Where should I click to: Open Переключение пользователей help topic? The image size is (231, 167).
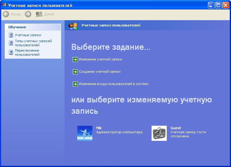27,52
